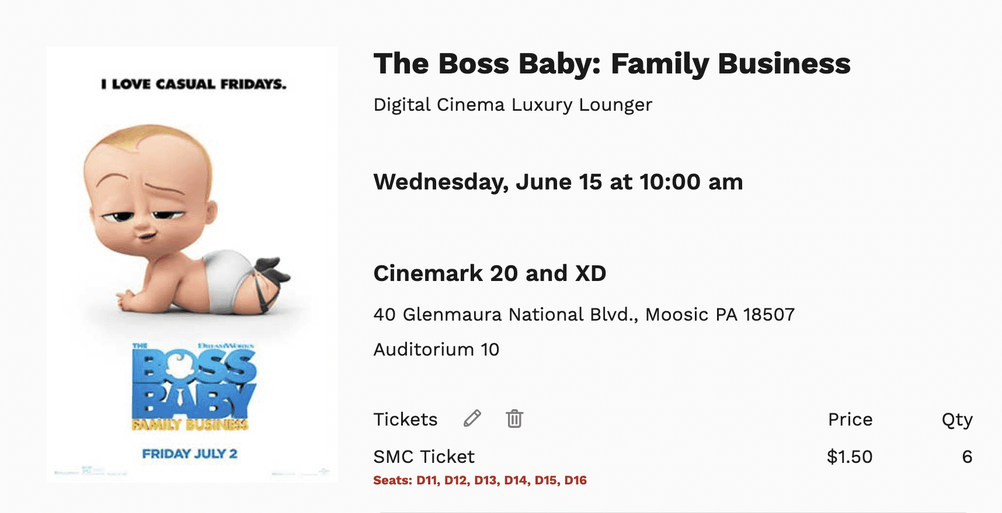The width and height of the screenshot is (1002, 513).
Task: Click the 40 Glenmaura National Blvd. address
Action: click(584, 315)
